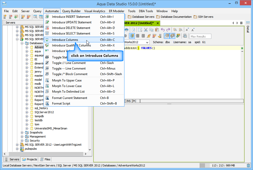Screen dimensions: 253x170
Task: Toggle the INS insert mode indicator
Action: (129, 101)
